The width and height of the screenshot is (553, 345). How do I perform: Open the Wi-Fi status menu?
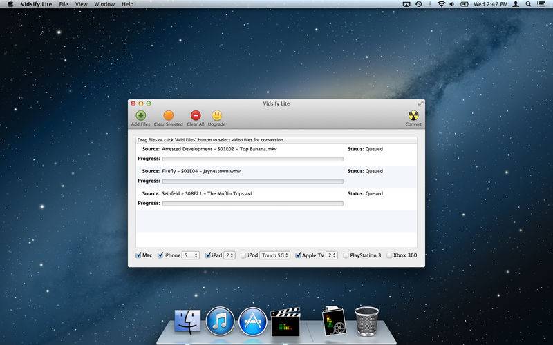pos(441,4)
